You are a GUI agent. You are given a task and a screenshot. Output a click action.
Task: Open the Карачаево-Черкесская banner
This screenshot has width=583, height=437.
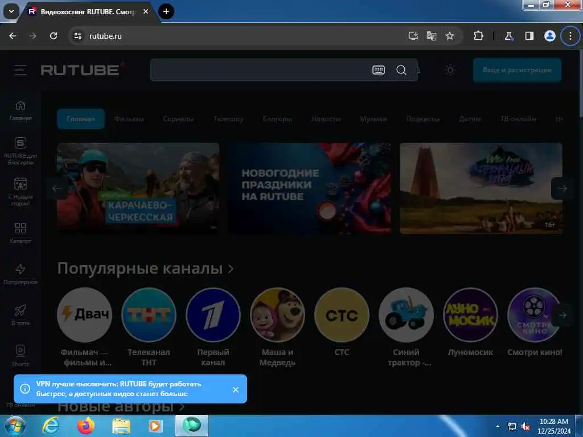pos(138,188)
